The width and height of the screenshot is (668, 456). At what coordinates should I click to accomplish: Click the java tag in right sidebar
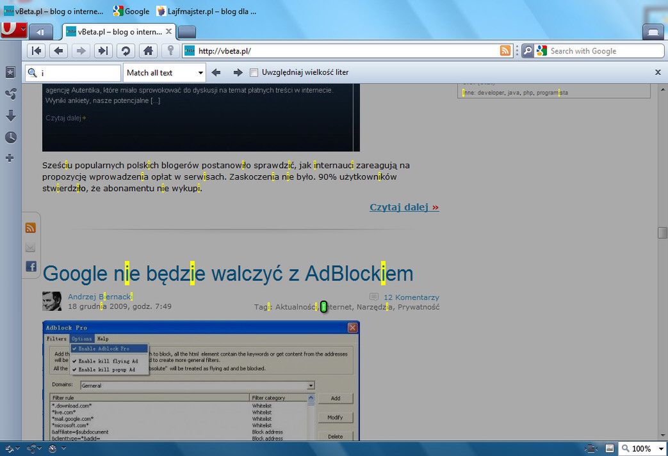click(514, 93)
